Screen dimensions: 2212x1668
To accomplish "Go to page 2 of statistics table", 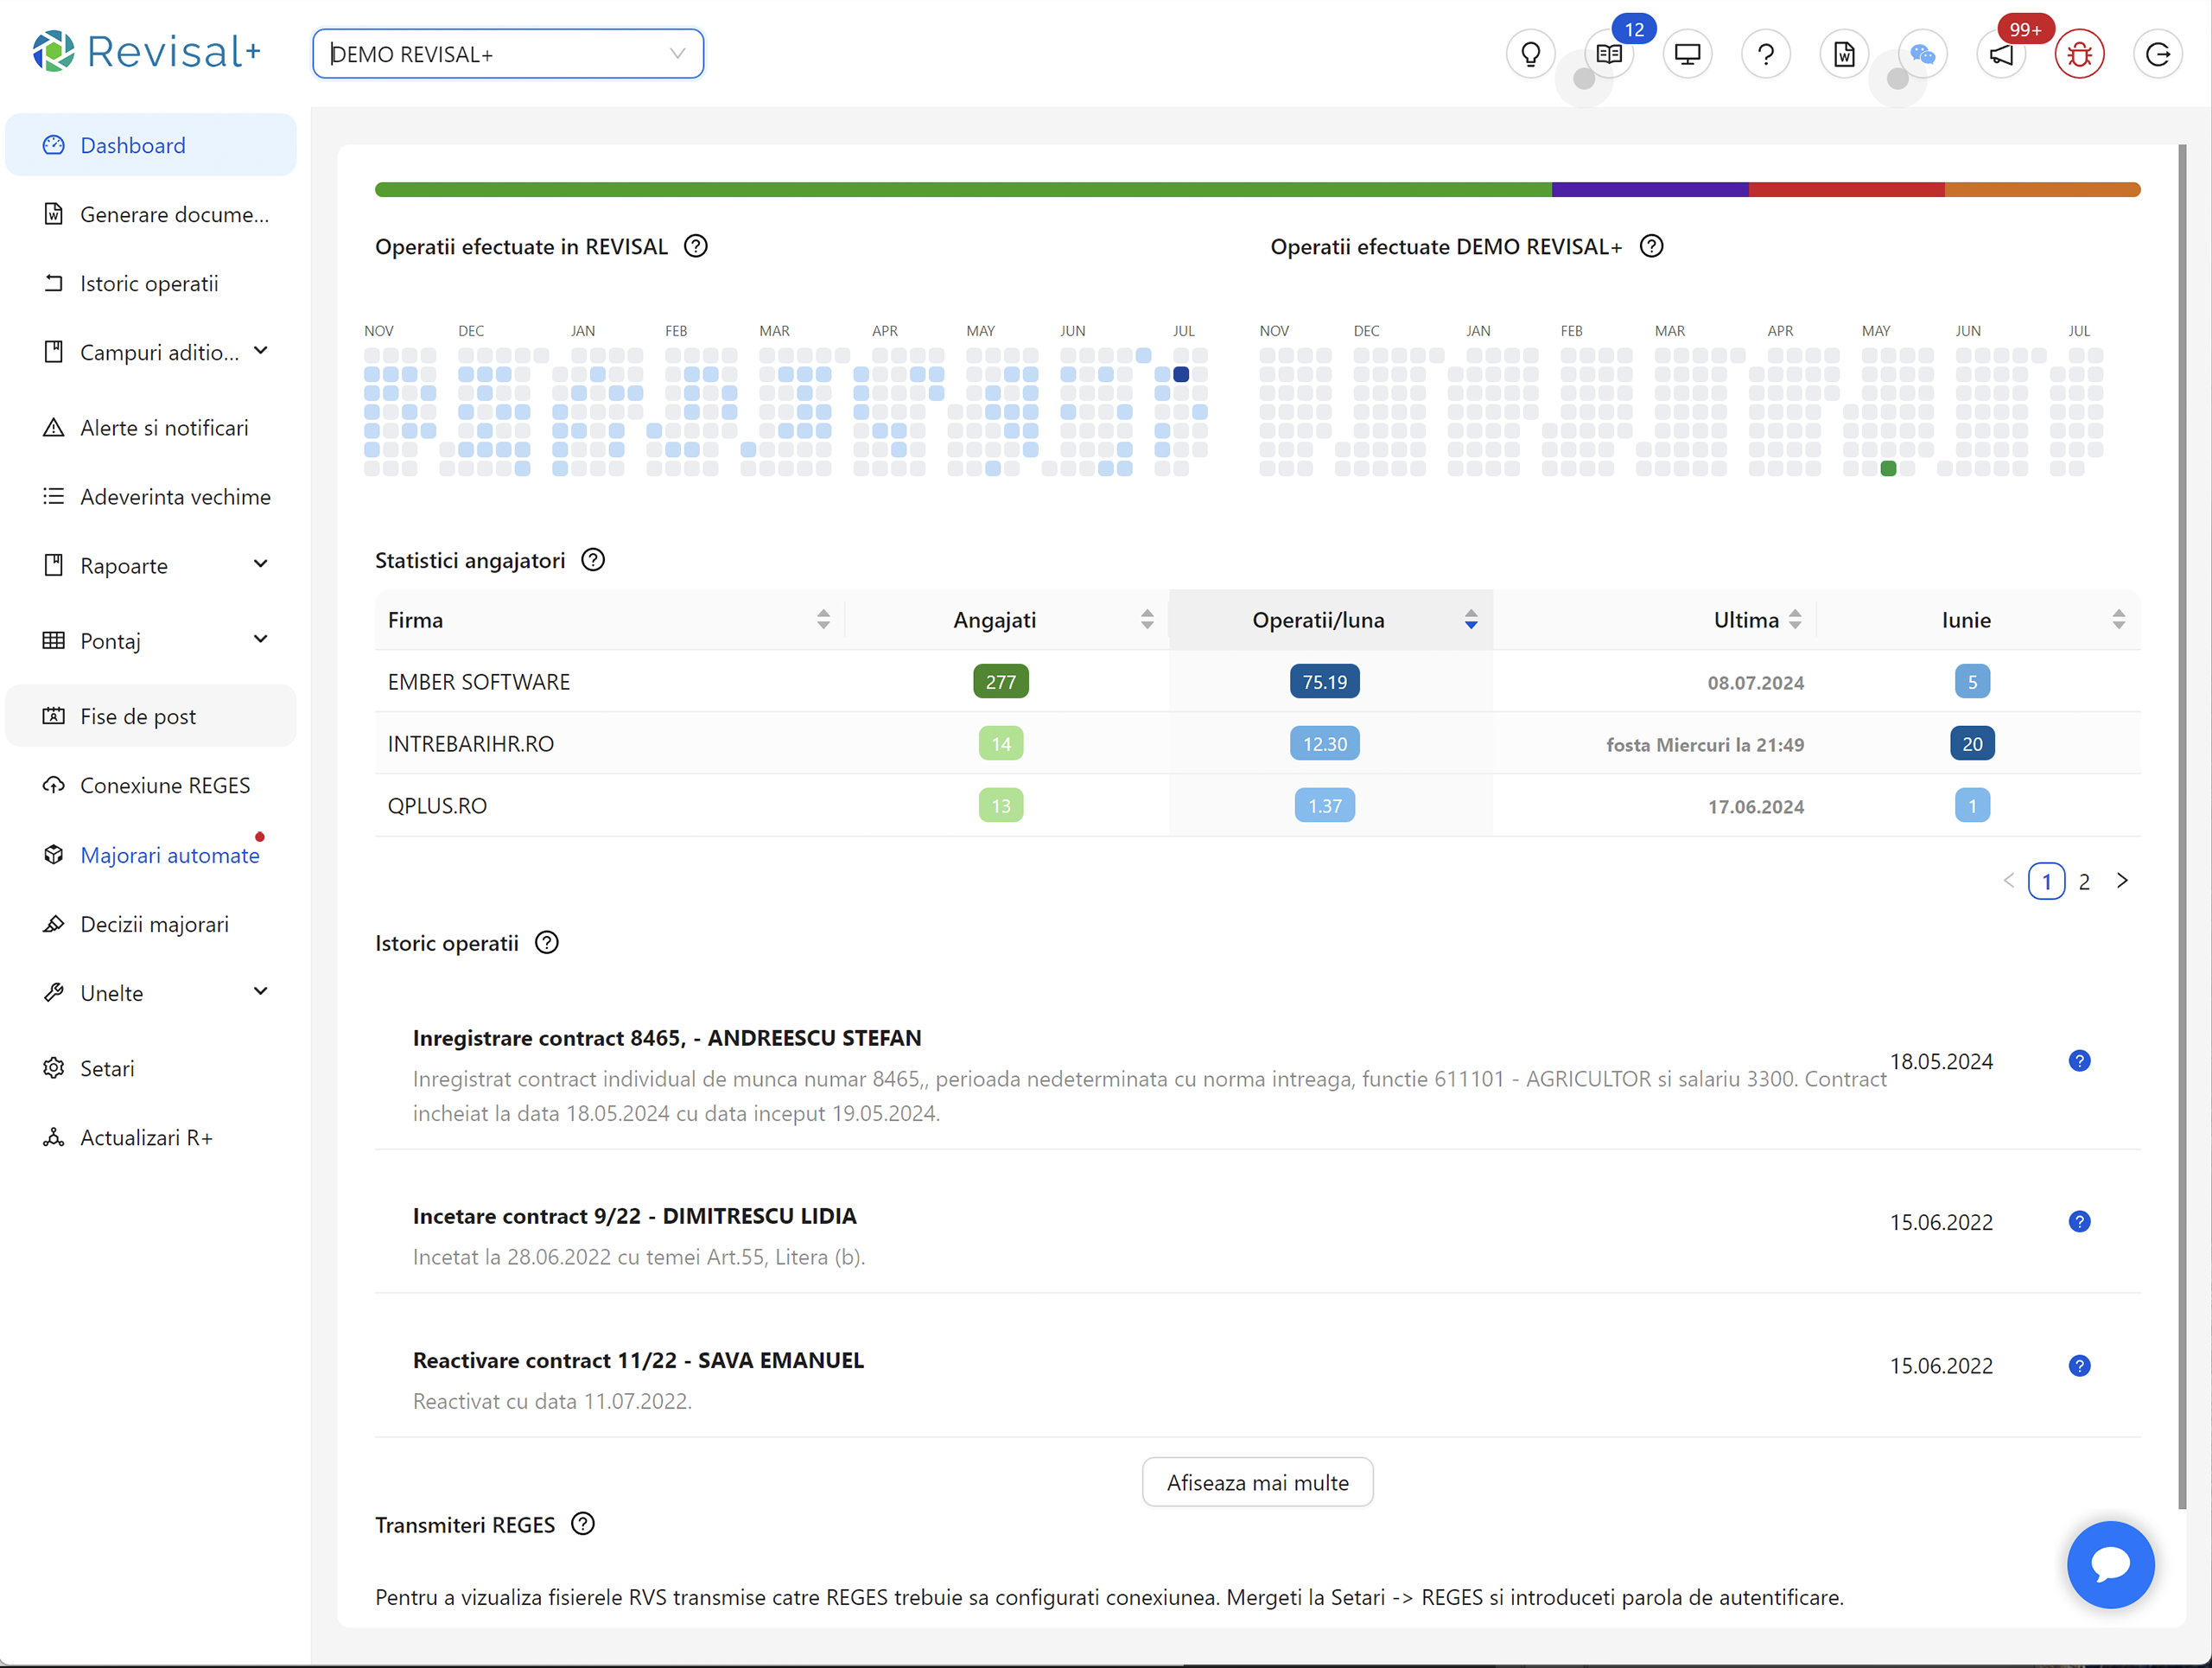I will coord(2084,881).
